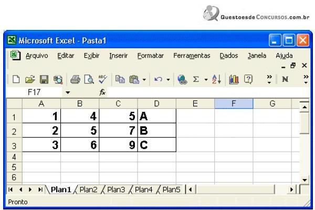Open the Chart Wizard
The width and height of the screenshot is (315, 210).
[234, 79]
